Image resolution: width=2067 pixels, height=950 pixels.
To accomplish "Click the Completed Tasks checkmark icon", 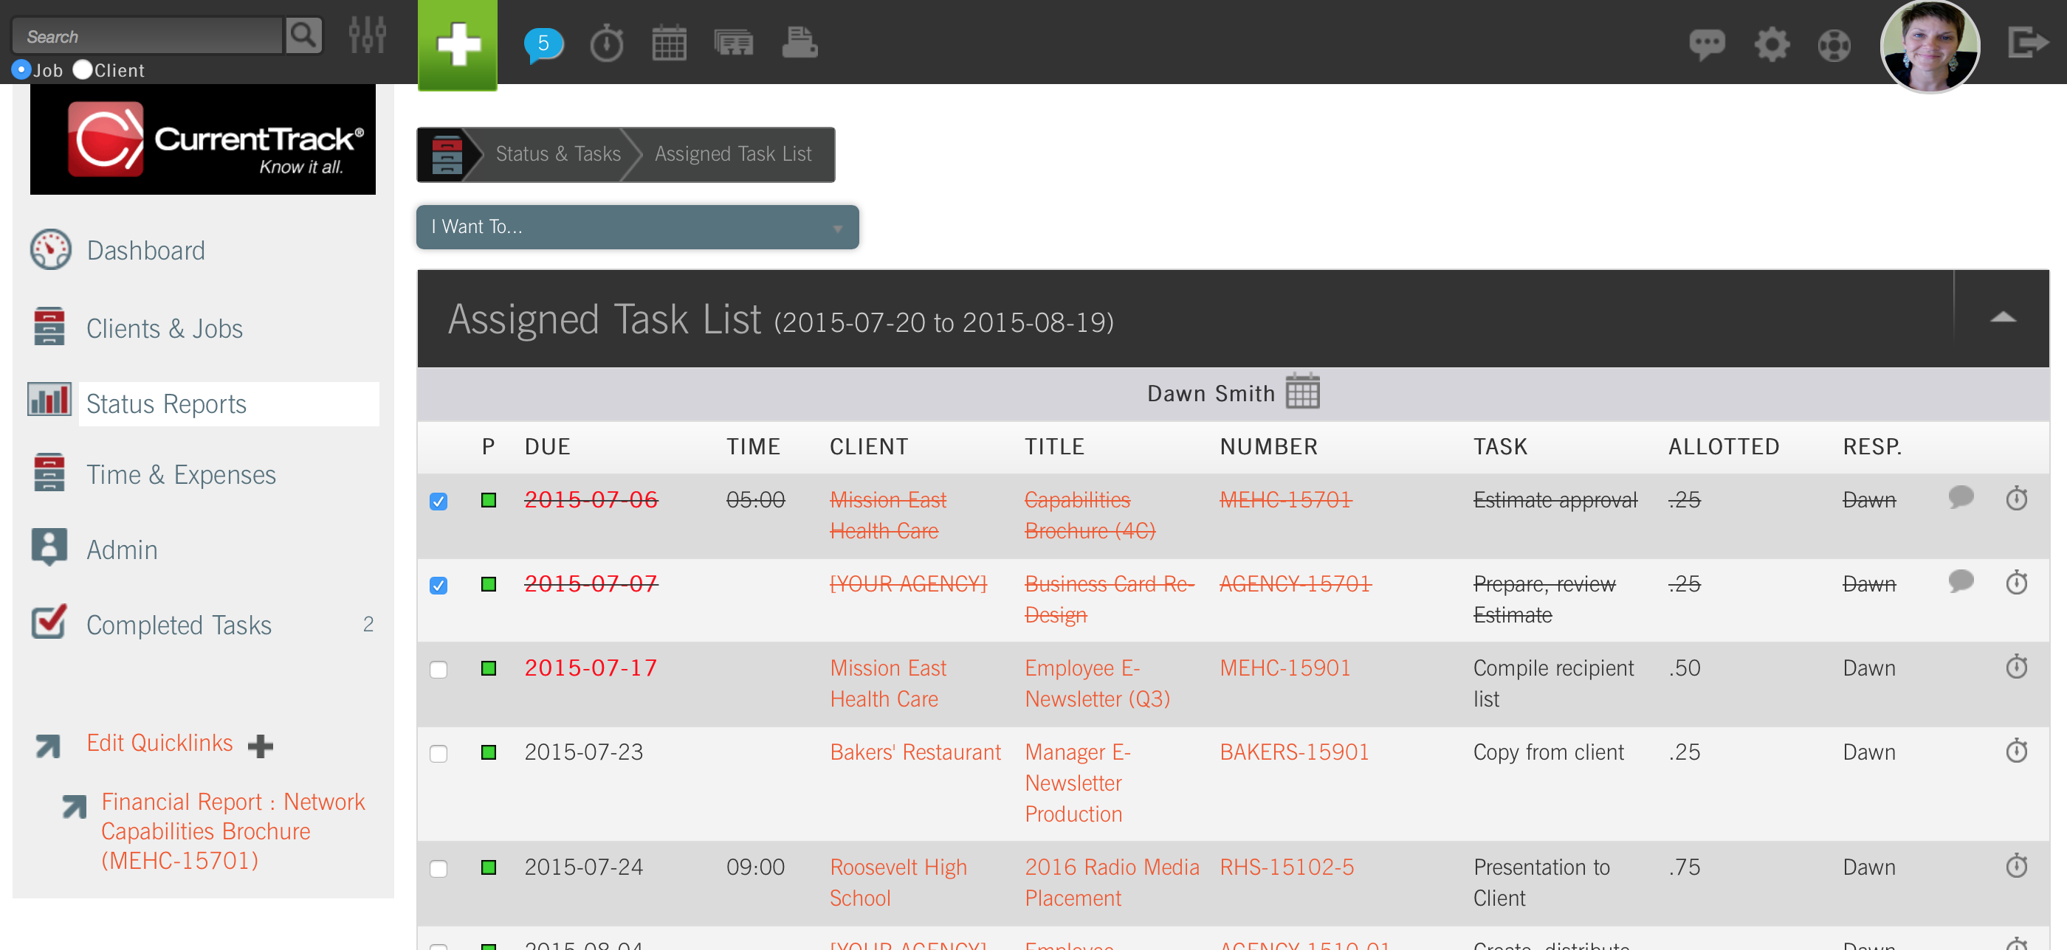I will click(49, 621).
